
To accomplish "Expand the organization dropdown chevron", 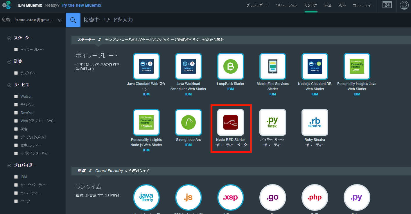I will pyautogui.click(x=60, y=20).
